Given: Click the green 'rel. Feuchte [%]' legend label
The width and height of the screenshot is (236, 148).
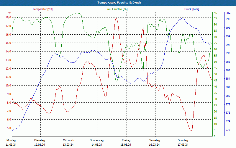Looking at the screenshot, I should pyautogui.click(x=117, y=9).
